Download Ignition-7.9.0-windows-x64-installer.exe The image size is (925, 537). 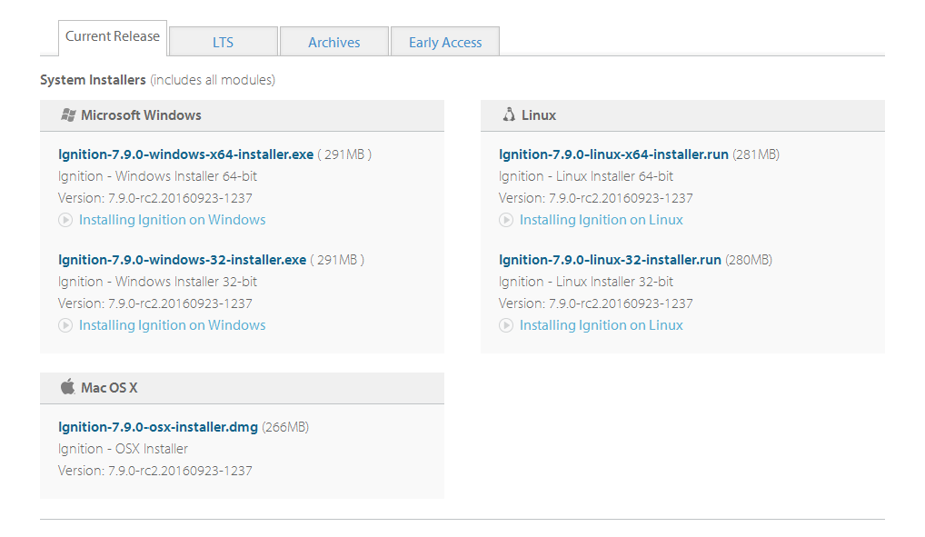pos(185,154)
